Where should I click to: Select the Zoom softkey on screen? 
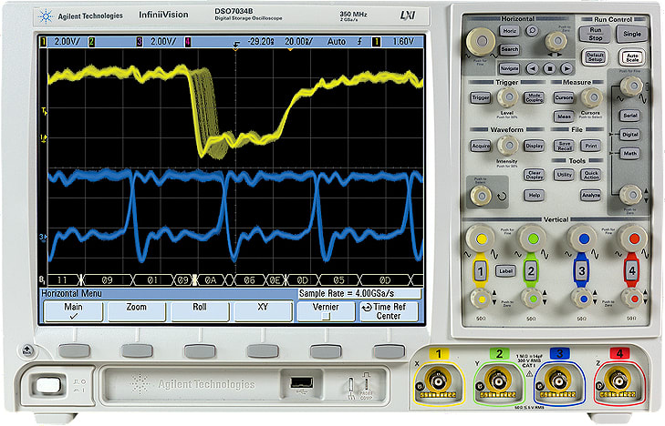136,311
